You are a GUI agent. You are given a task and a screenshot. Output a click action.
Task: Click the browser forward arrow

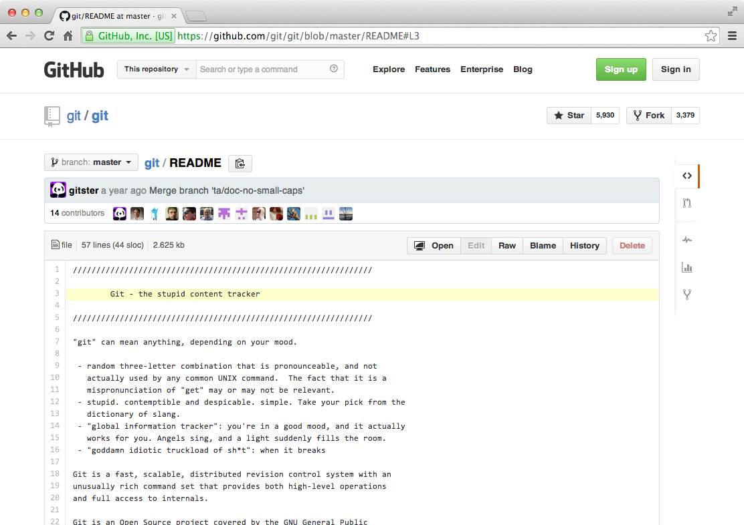pos(30,36)
